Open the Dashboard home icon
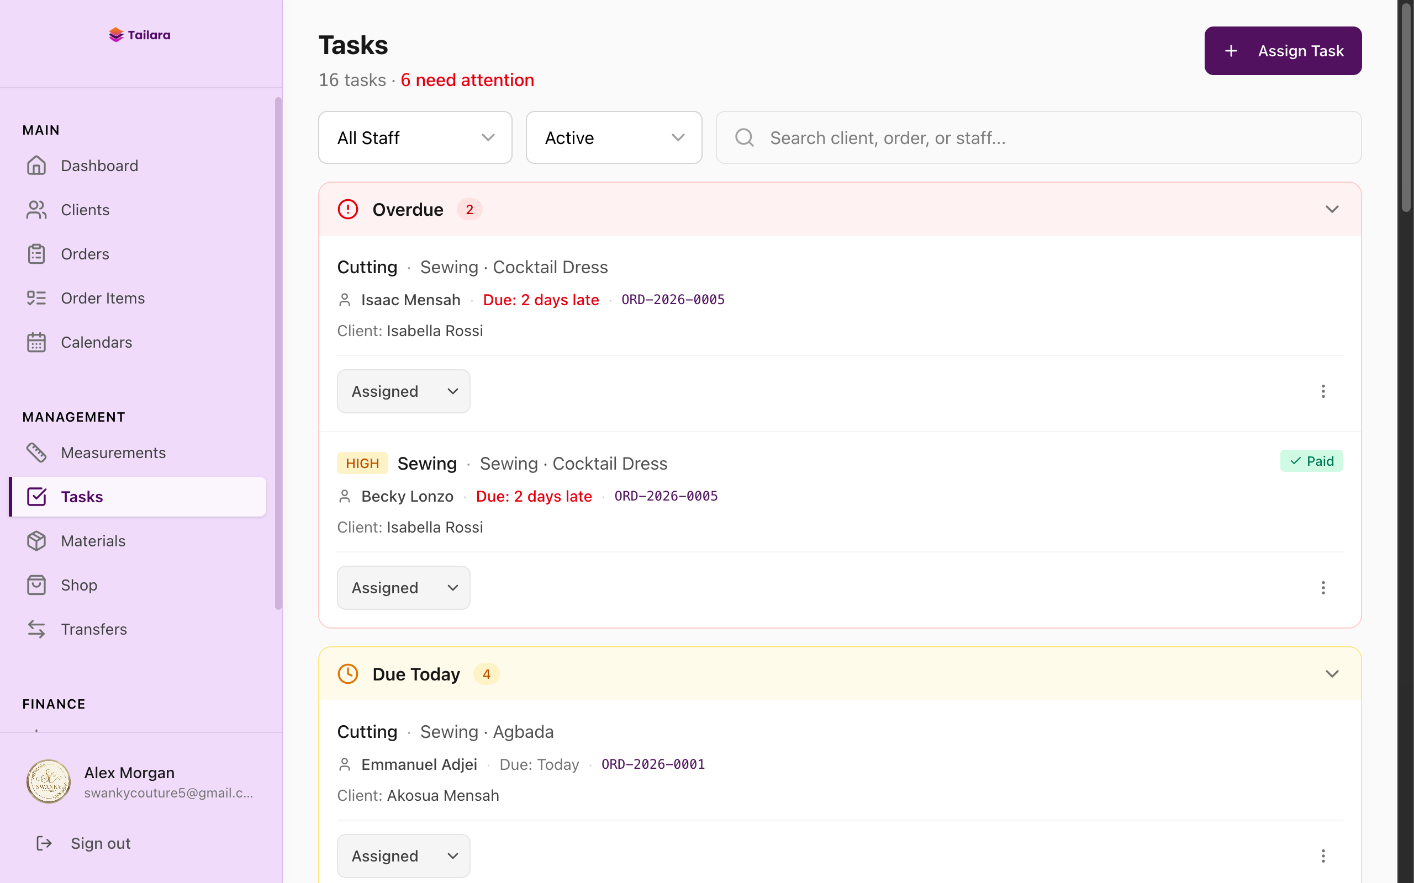This screenshot has height=883, width=1414. [x=37, y=165]
